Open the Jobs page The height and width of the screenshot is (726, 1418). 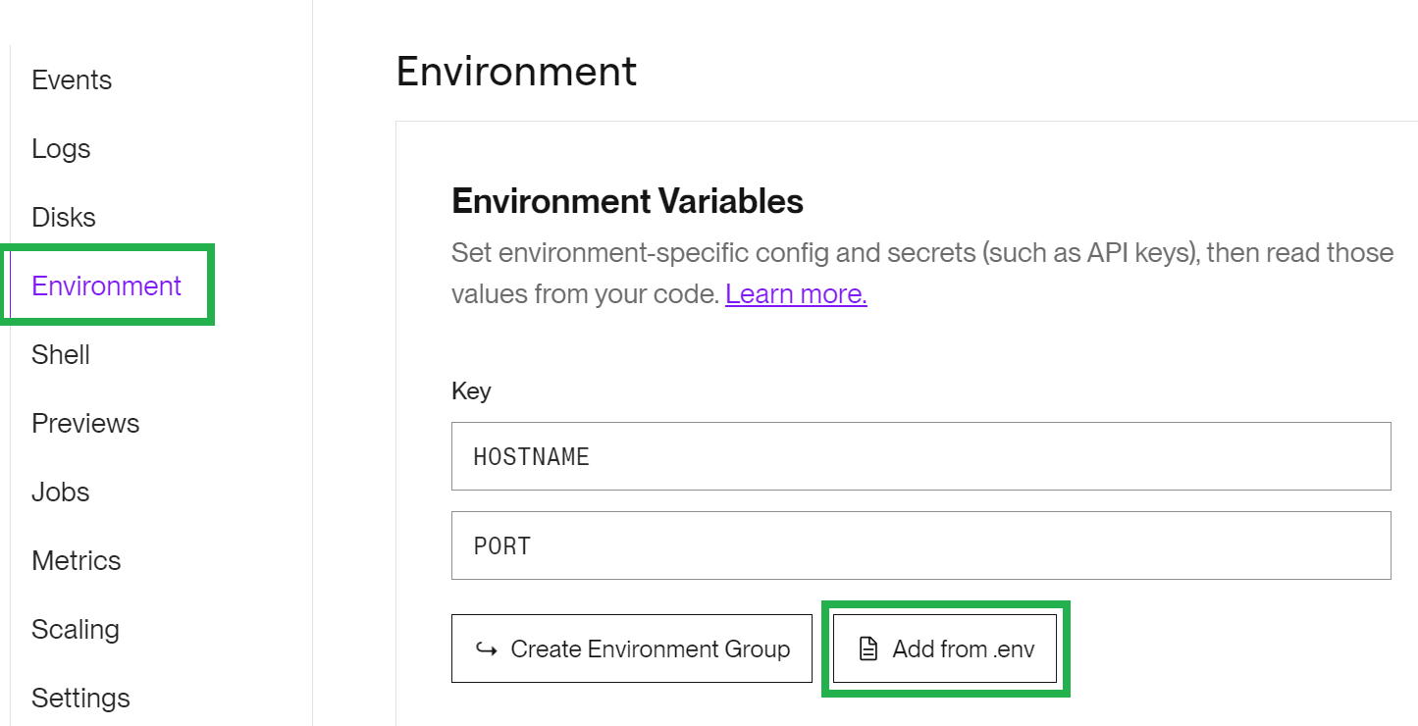point(61,492)
